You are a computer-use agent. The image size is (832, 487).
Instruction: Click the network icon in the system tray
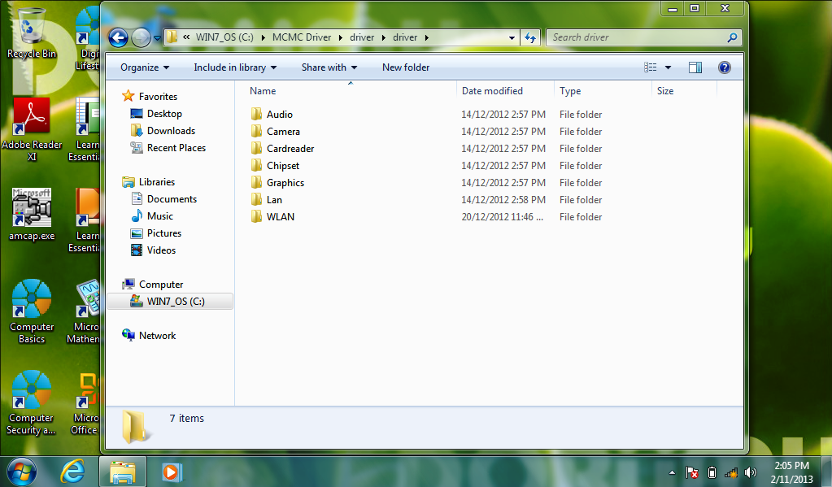(x=730, y=472)
